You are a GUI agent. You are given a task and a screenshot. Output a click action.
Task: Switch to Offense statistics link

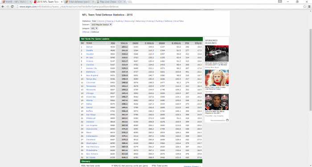86,32
